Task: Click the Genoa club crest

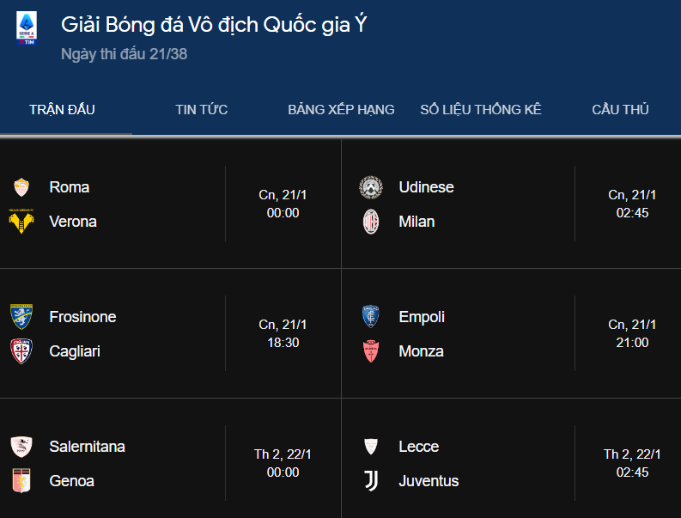Action: tap(21, 480)
